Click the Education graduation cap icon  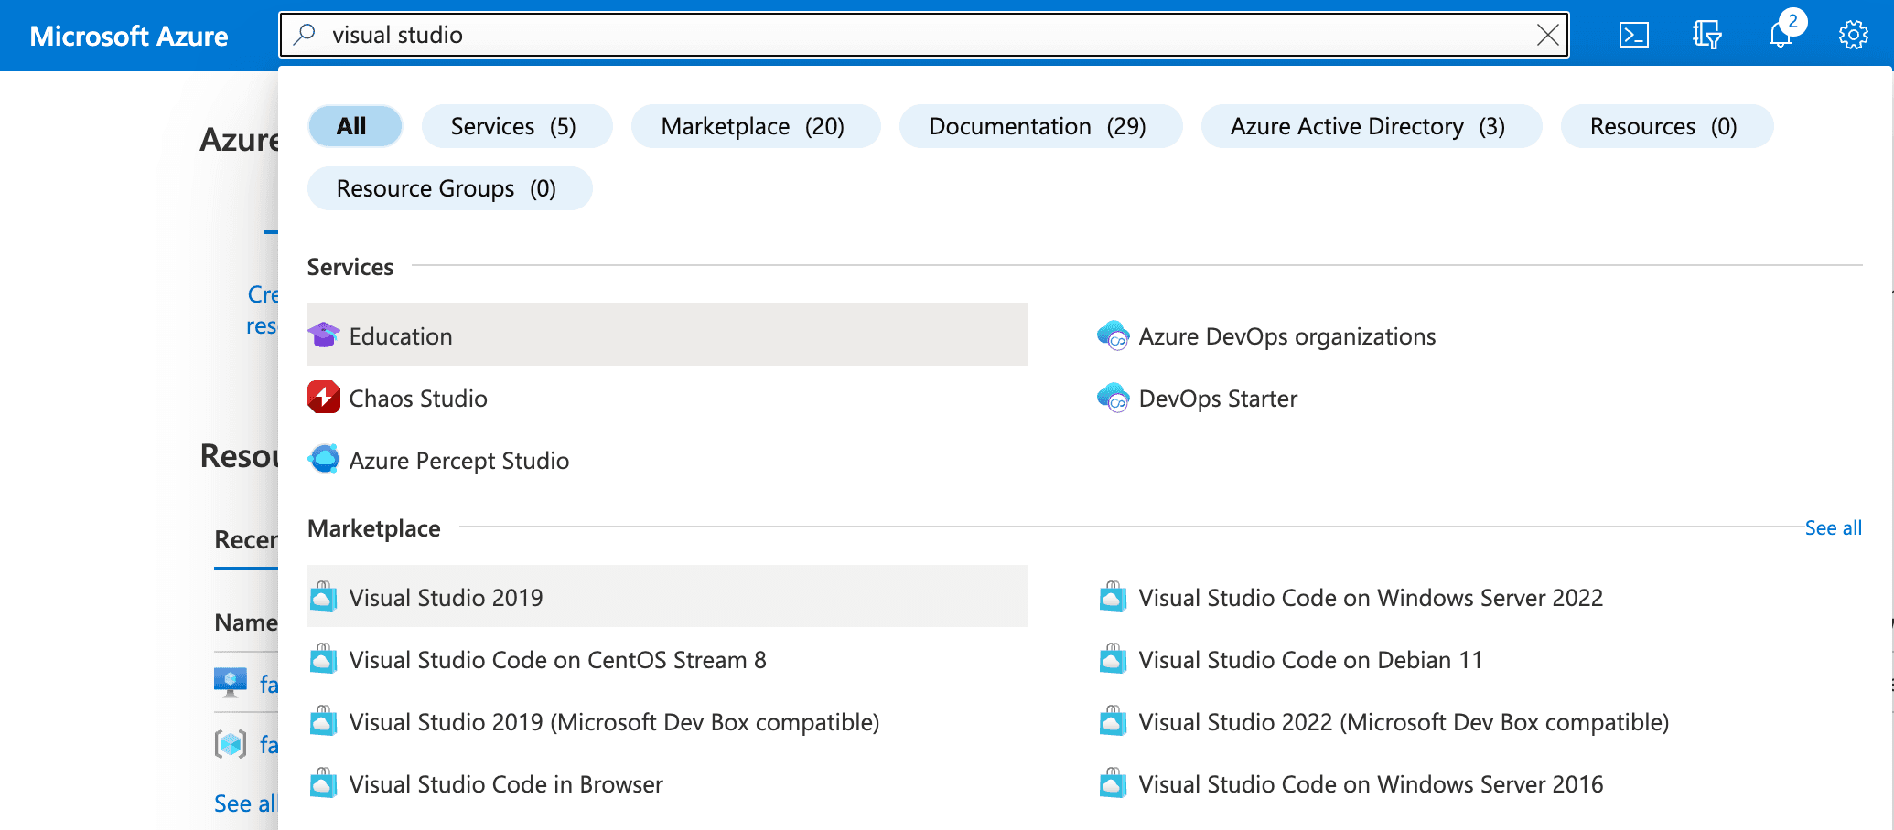(x=324, y=335)
